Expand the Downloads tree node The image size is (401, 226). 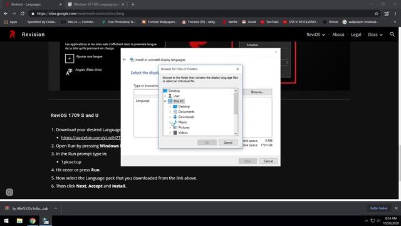coord(170,117)
